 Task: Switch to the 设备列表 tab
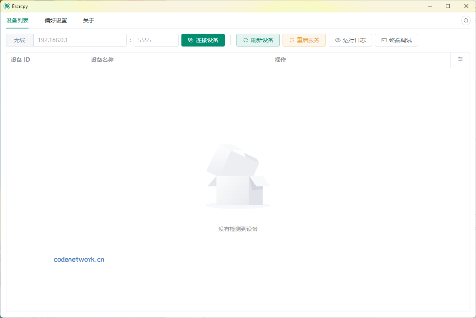[17, 20]
